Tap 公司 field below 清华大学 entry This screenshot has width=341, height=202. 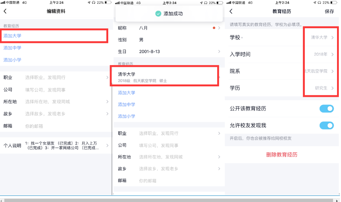tap(169, 145)
